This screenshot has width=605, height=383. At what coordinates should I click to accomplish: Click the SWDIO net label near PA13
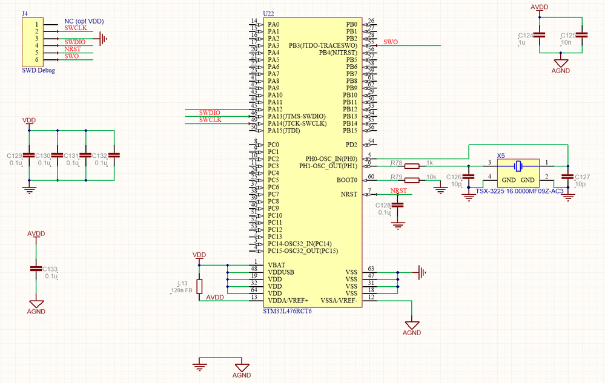(210, 113)
